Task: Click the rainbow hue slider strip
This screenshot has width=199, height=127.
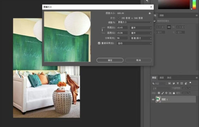Action: pyautogui.click(x=194, y=4)
